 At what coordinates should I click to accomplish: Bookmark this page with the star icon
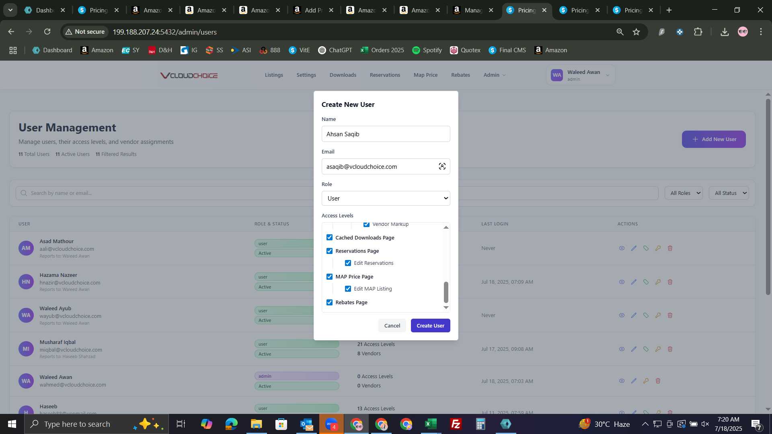[636, 32]
